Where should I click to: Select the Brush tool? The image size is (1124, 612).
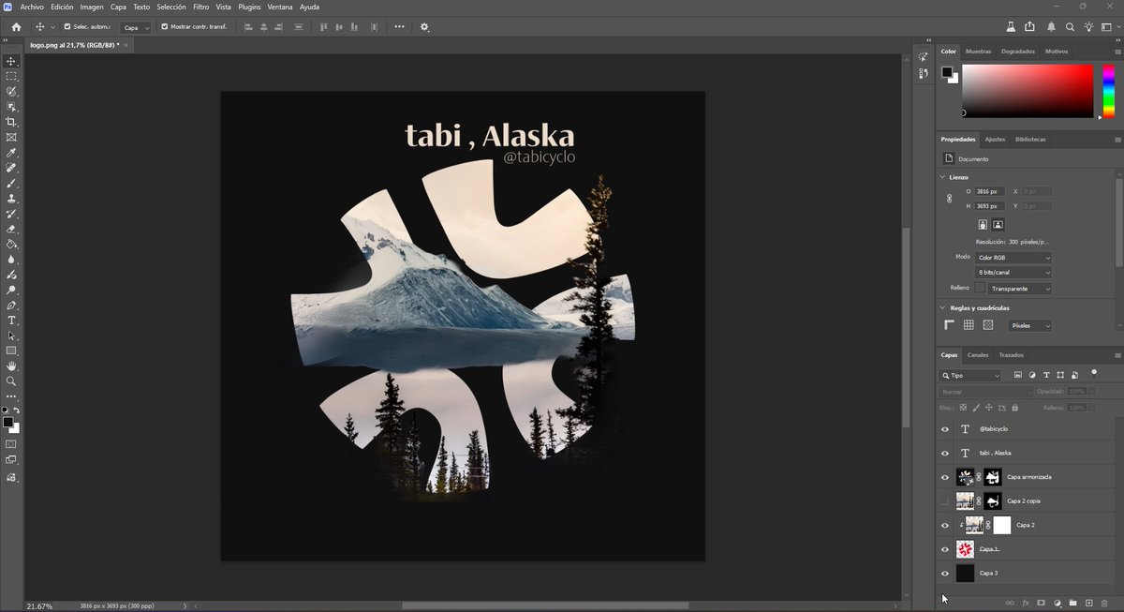tap(11, 183)
